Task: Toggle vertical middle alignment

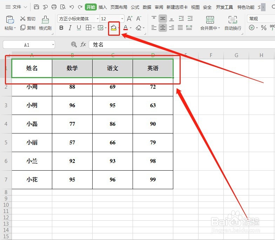Action: [x=163, y=19]
